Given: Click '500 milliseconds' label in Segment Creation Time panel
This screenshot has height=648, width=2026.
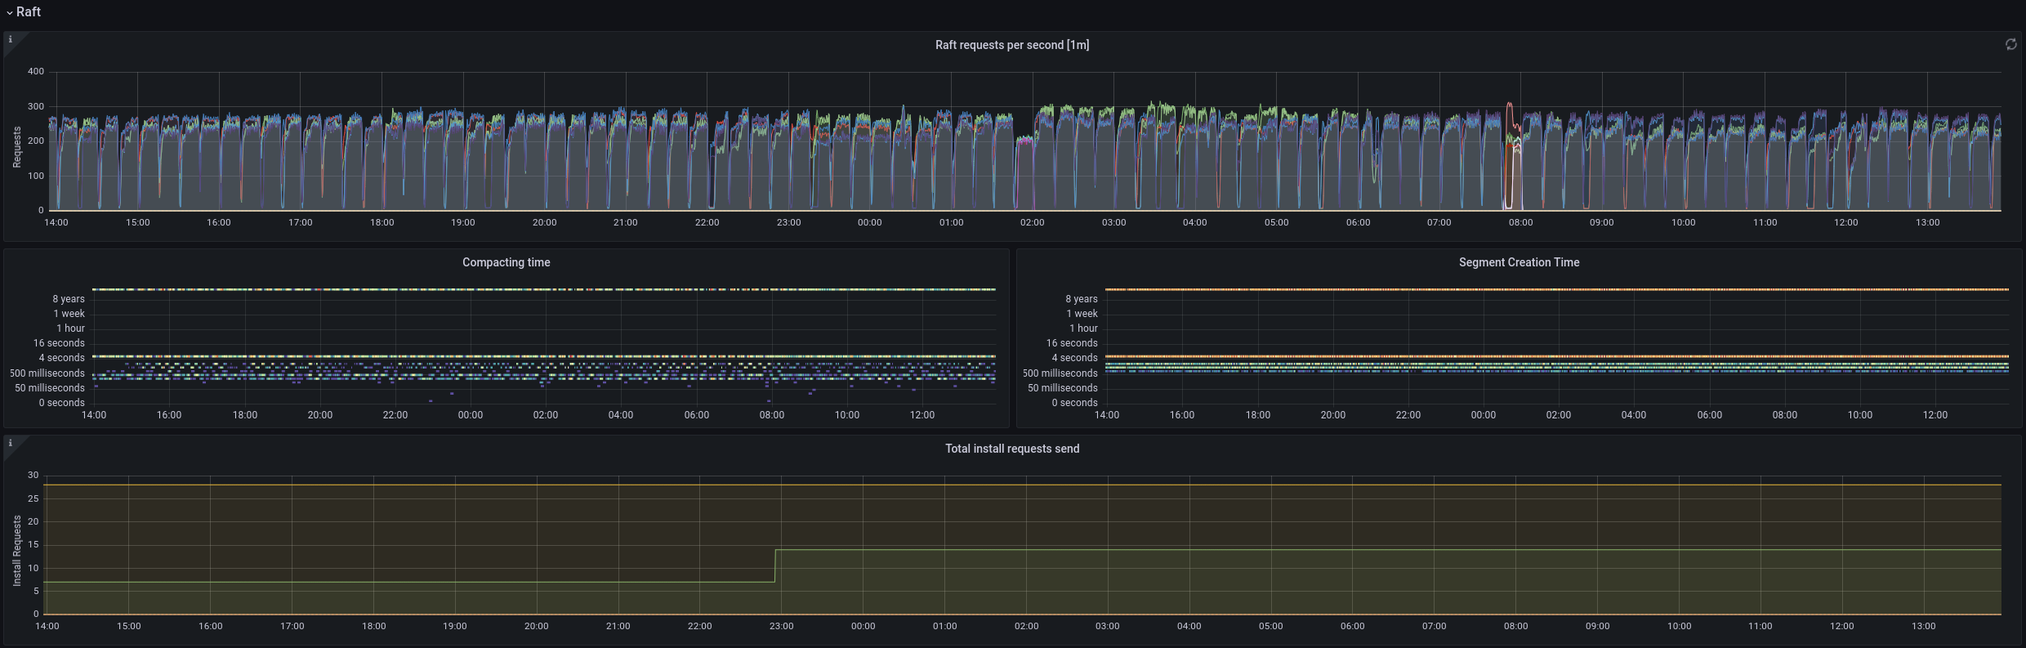Looking at the screenshot, I should coord(1060,373).
